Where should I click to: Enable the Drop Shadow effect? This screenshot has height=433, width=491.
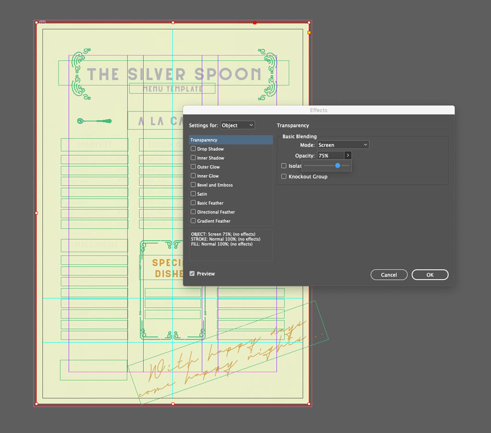194,149
